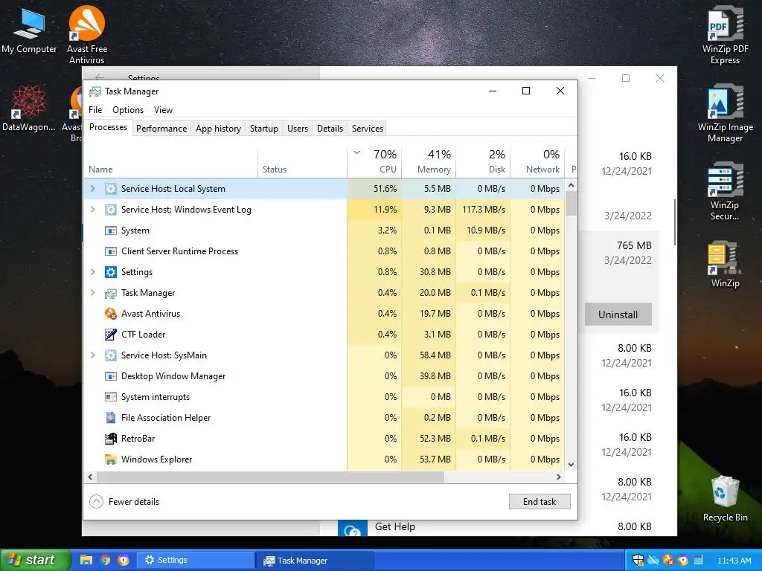Click the vertical scrollbar down arrow

pyautogui.click(x=571, y=465)
